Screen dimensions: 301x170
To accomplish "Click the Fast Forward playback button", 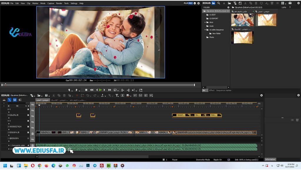I will pyautogui.click(x=110, y=90).
